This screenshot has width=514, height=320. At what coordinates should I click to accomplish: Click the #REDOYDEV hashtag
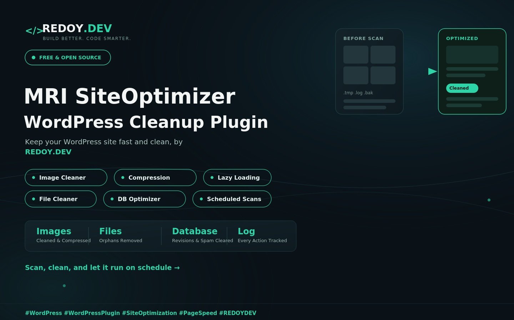point(238,313)
